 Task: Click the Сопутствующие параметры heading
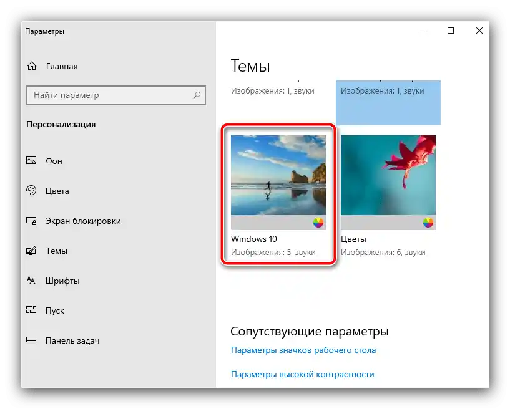pyautogui.click(x=310, y=331)
